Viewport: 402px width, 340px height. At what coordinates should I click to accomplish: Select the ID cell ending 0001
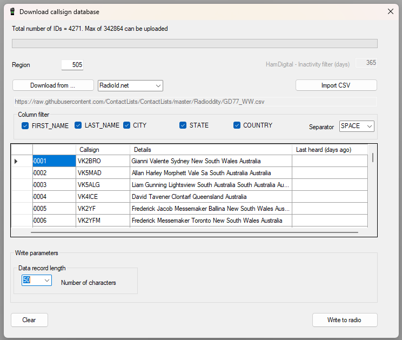coord(55,161)
